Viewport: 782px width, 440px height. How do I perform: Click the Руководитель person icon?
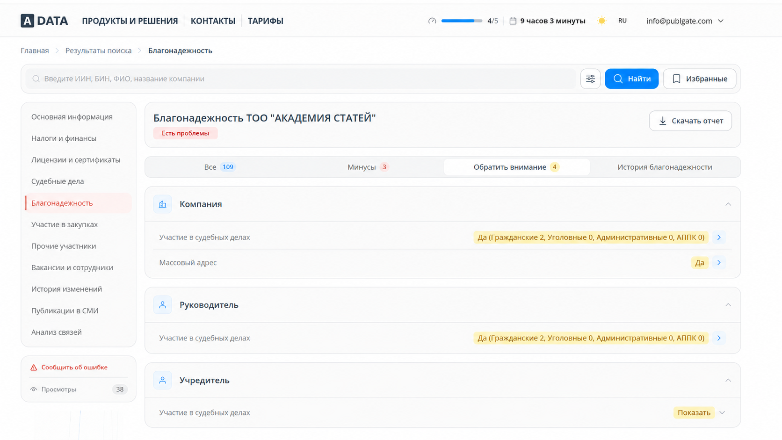point(163,305)
